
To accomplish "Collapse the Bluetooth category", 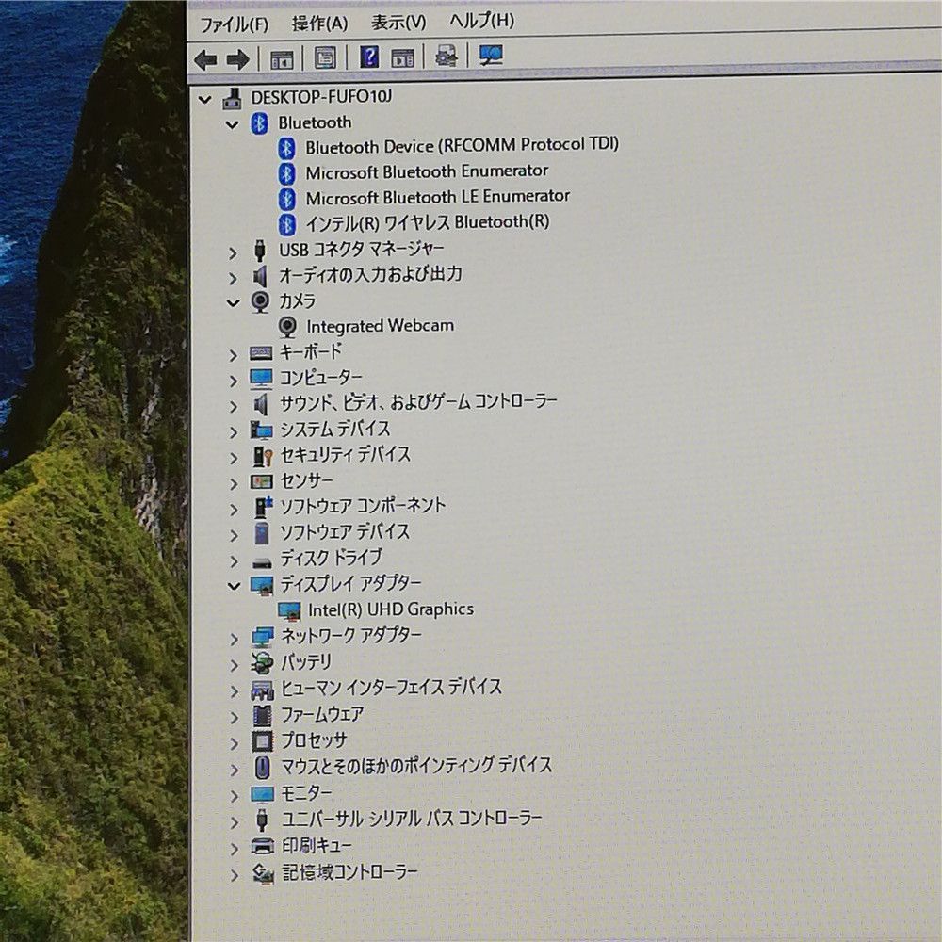I will [232, 125].
